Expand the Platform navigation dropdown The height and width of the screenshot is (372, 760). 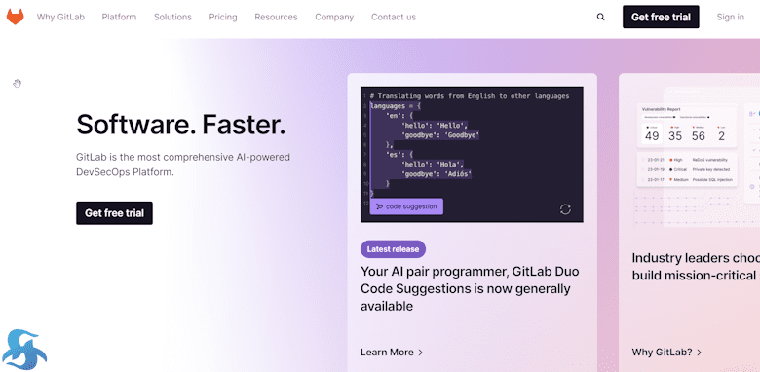(x=119, y=17)
